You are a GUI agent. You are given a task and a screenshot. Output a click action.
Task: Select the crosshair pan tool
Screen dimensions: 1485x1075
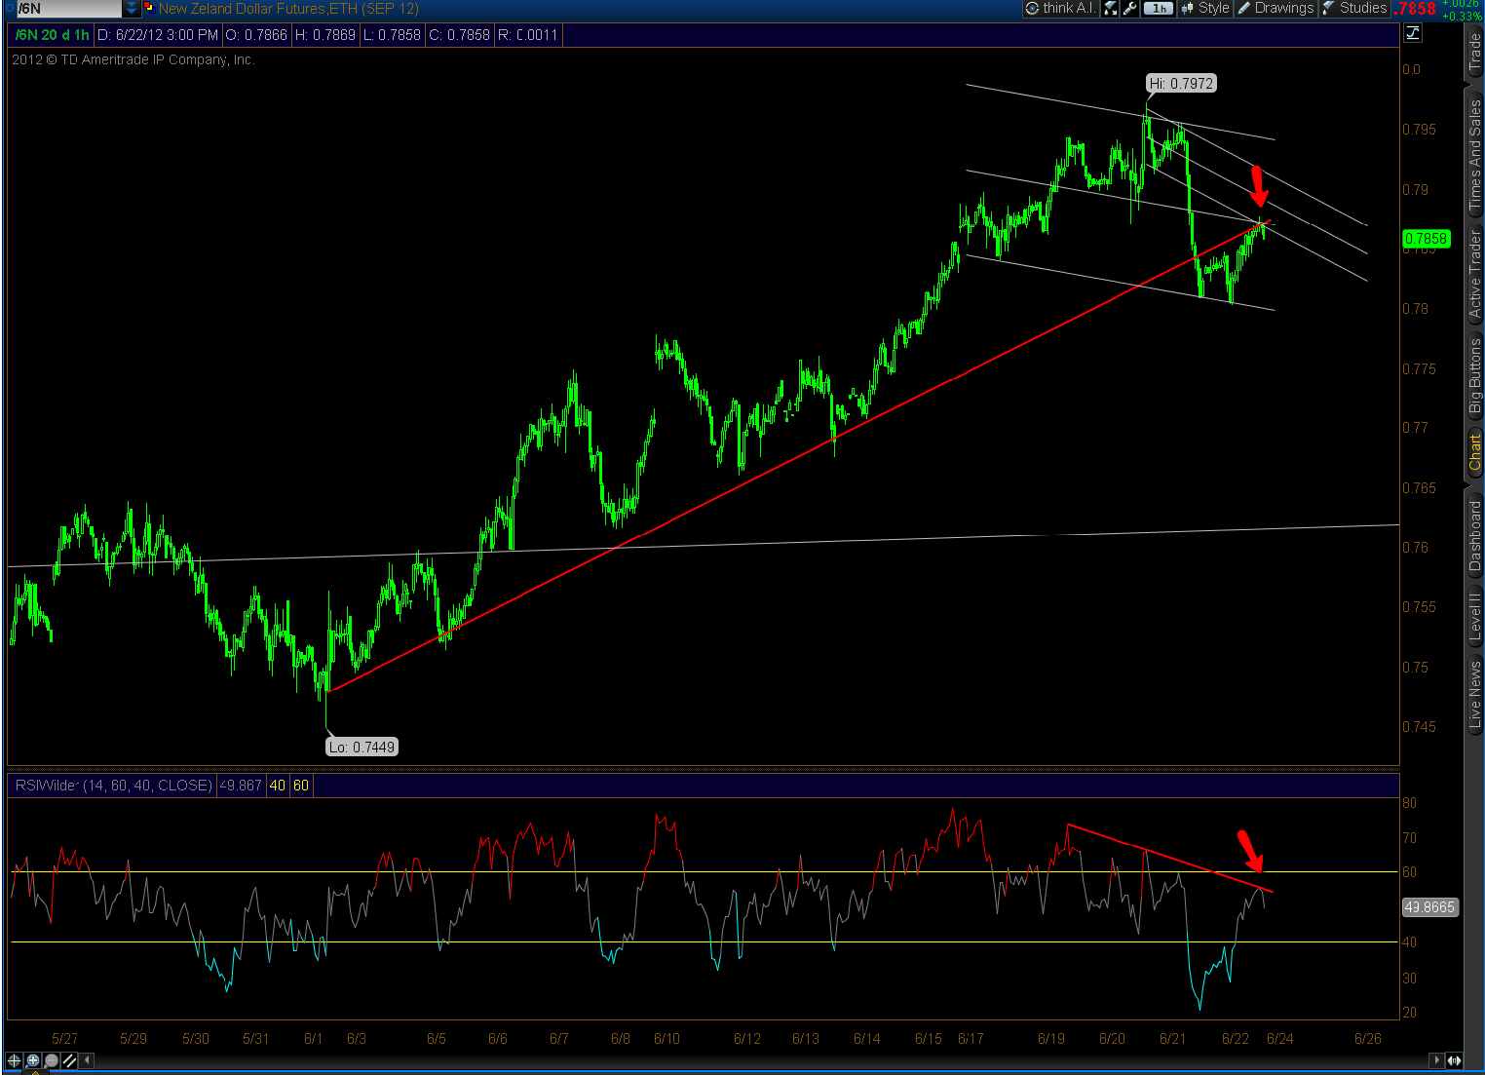pyautogui.click(x=15, y=1060)
